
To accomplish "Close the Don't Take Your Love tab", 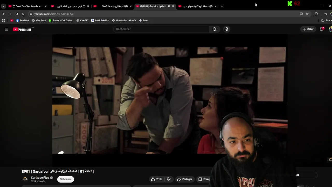I will click(46, 6).
